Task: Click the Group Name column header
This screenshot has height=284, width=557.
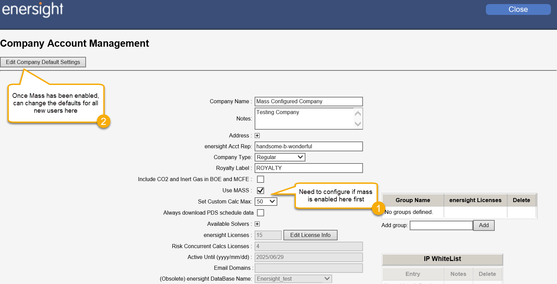Action: [x=413, y=200]
